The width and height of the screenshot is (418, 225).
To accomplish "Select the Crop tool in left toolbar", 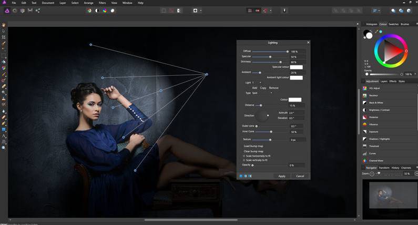I will click(x=4, y=37).
